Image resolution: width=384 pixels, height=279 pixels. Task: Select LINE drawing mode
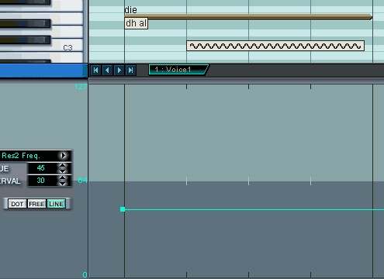(x=56, y=204)
